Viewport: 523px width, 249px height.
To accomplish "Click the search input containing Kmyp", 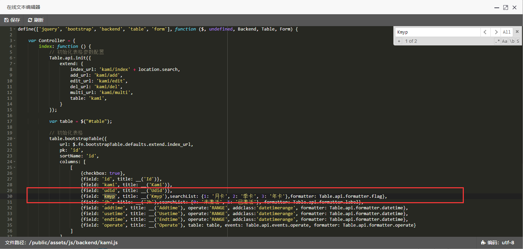I will coord(437,32).
